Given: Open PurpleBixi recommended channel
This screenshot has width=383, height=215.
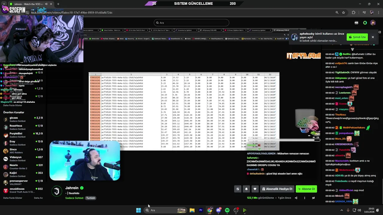Looking at the screenshot, I should [23, 135].
